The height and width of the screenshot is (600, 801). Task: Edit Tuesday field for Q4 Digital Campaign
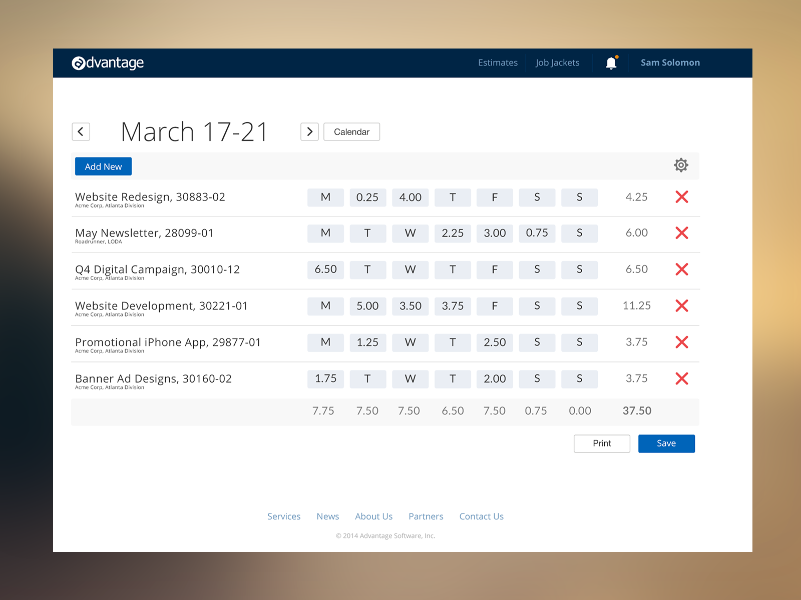(x=367, y=270)
